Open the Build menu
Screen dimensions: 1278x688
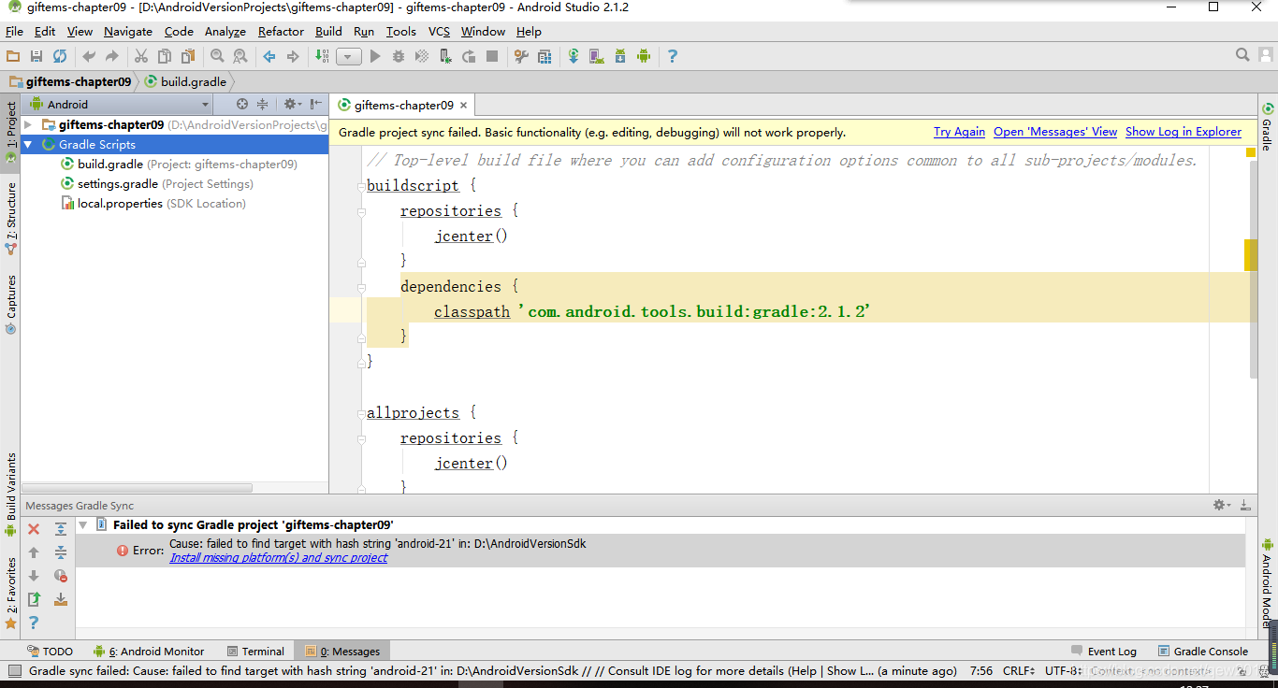coord(328,31)
